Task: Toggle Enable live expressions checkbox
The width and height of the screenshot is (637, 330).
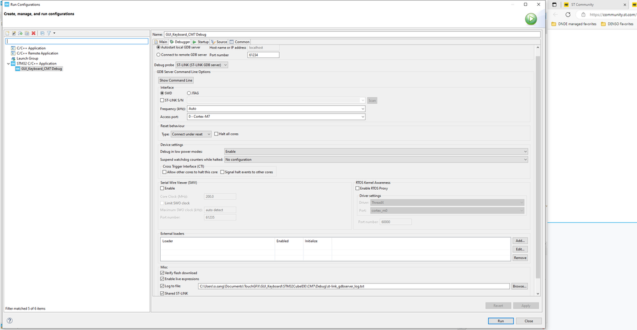Action: coord(162,279)
